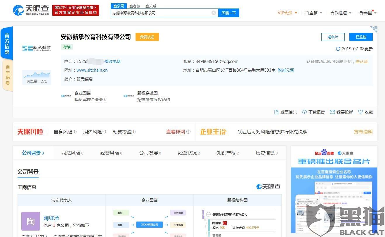The height and width of the screenshot is (237, 385).
Task: Click the 去认证 link
Action: click(362, 61)
